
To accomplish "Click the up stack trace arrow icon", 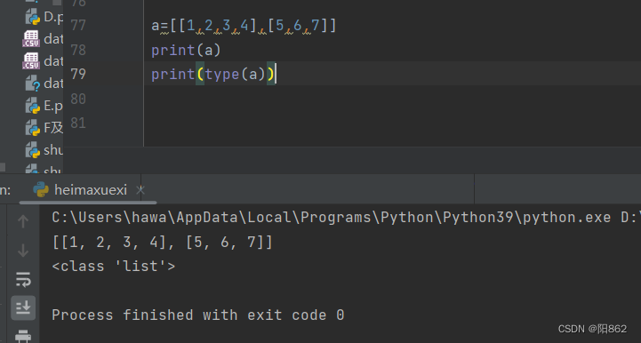I will point(23,221).
